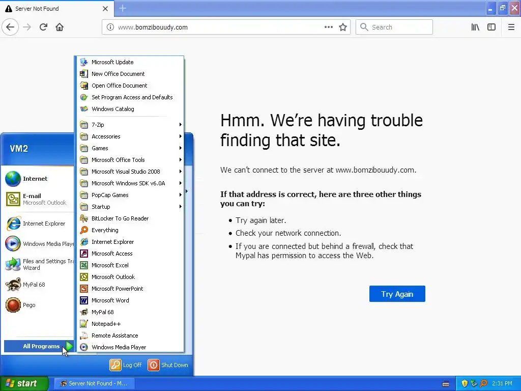Click the All Programs button
Viewport: 521px width, 391px height.
pyautogui.click(x=39, y=346)
